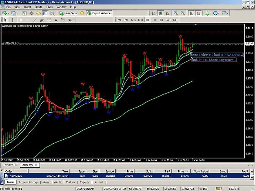Viewport: 255px width, 191px height.
Task: Switch chart to bar chart mode
Action: click(153, 13)
